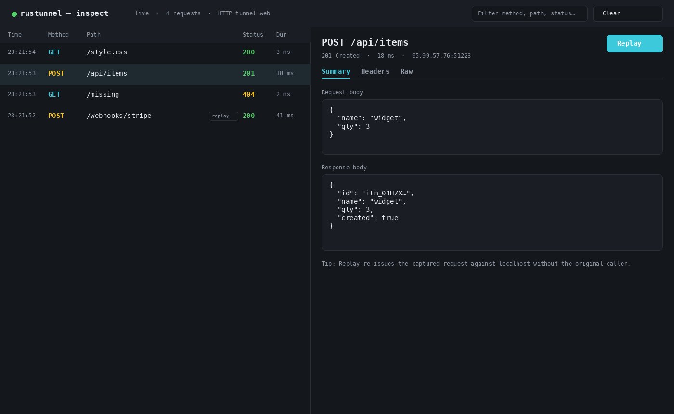Screen dimensions: 674x414
Task: Click the Response body label
Action: tap(344, 168)
